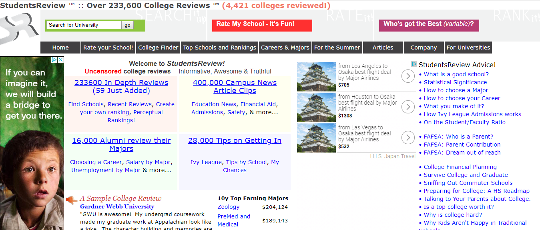Screen dimensions: 540x230
Task: Open the Rate your School! menu
Action: click(x=108, y=48)
